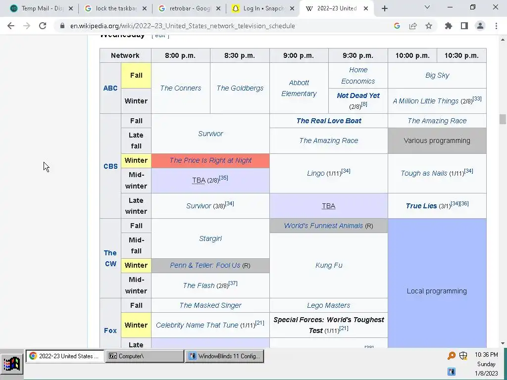507x380 pixels.
Task: Open Not Dead Yet link
Action: 358,95
